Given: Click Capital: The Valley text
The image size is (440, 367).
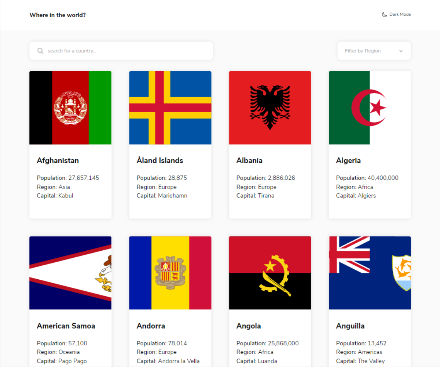Looking at the screenshot, I should (360, 361).
